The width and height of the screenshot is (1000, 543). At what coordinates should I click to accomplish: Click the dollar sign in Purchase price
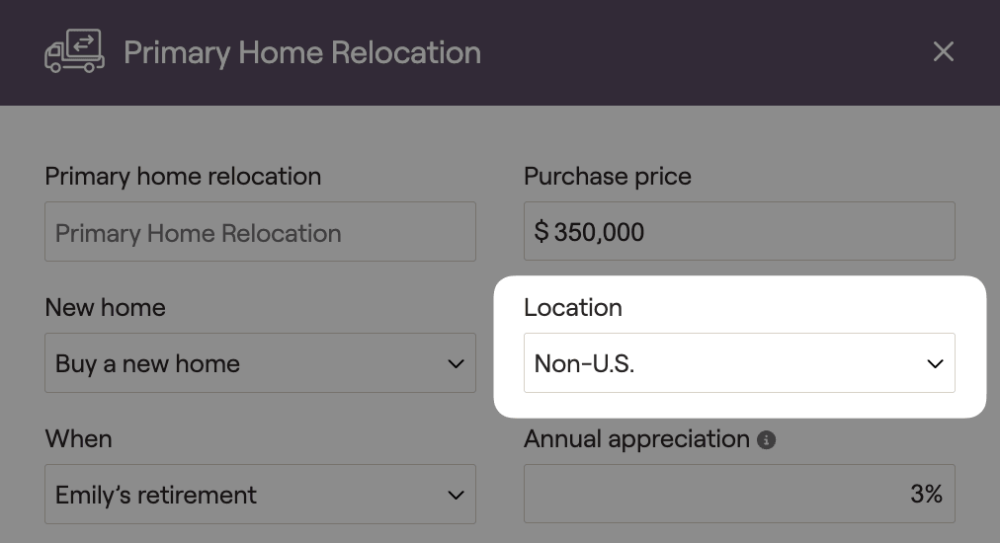(542, 233)
